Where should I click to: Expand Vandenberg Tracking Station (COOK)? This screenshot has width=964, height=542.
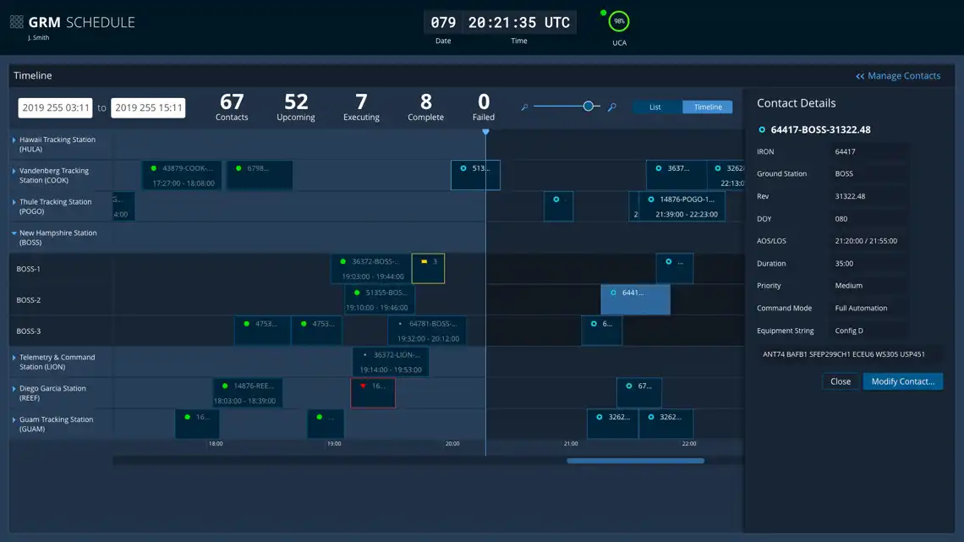[14, 172]
